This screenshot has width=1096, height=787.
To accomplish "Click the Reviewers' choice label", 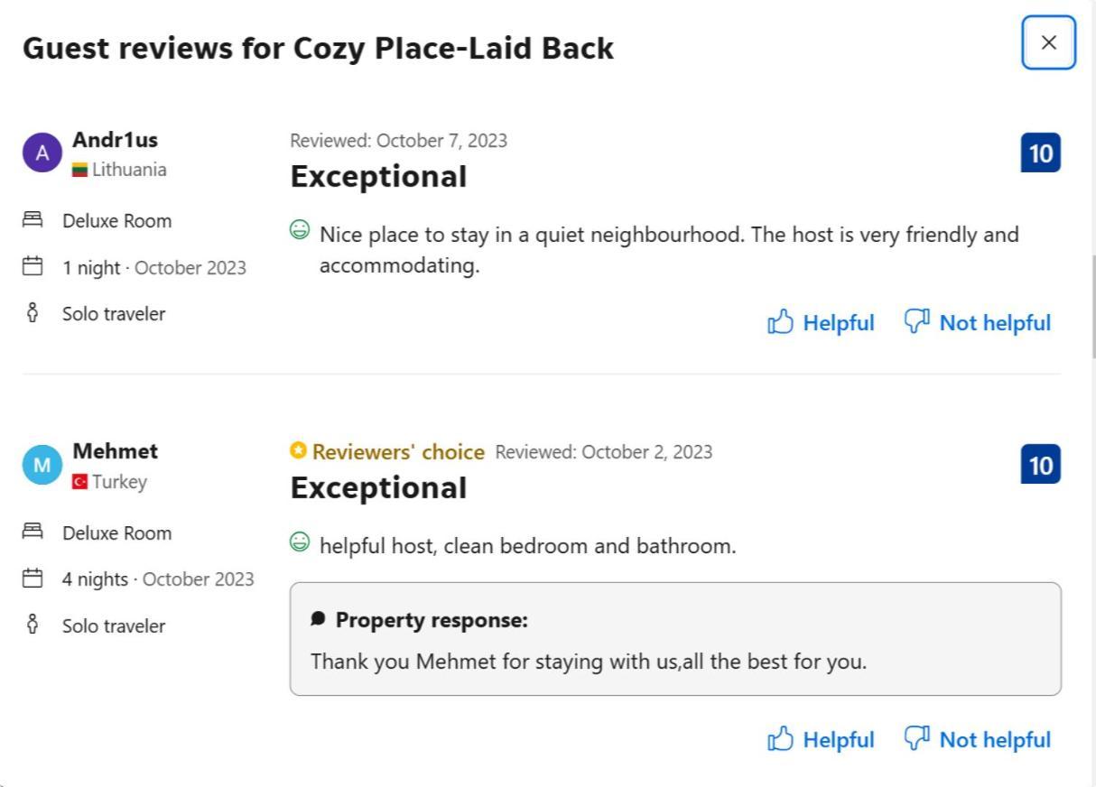I will (398, 451).
